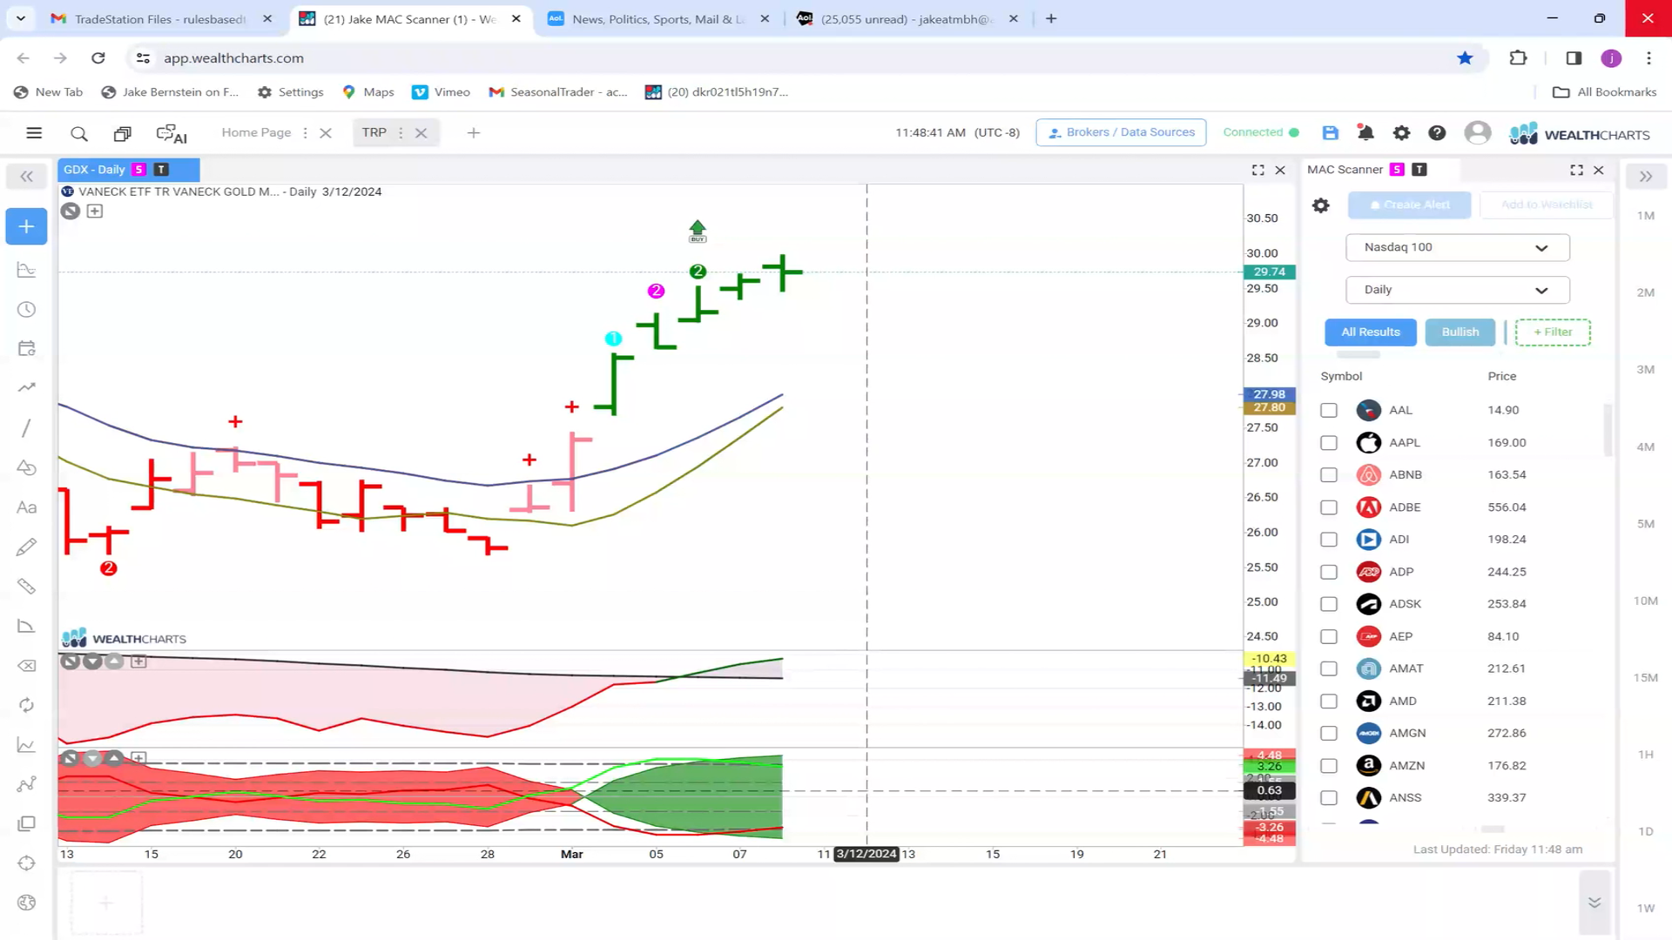
Task: Check the ANSS row checkbox
Action: (x=1328, y=797)
